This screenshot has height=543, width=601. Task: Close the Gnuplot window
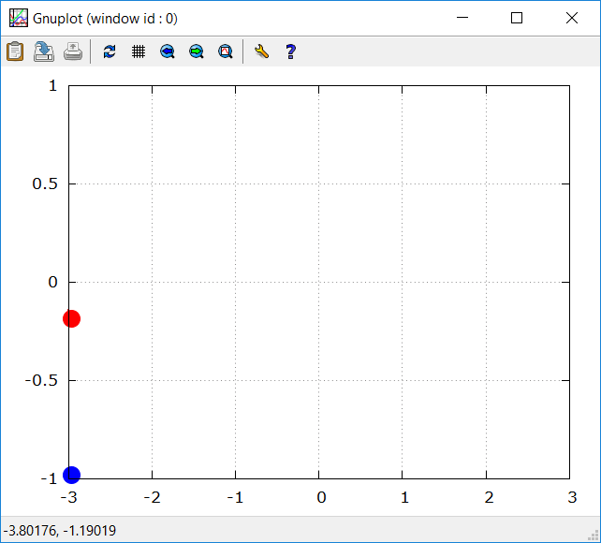click(572, 18)
